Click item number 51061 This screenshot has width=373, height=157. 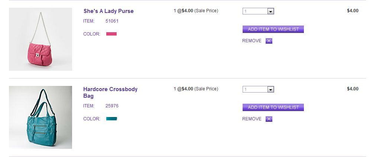[112, 21]
